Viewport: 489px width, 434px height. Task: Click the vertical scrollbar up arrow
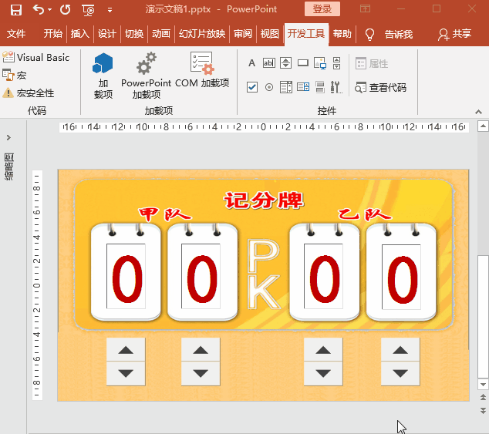pyautogui.click(x=483, y=126)
